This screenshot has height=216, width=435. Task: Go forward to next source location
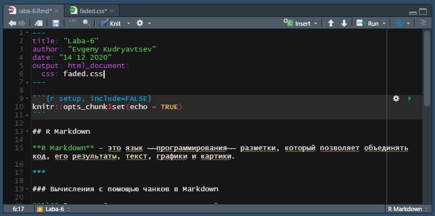click(21, 24)
